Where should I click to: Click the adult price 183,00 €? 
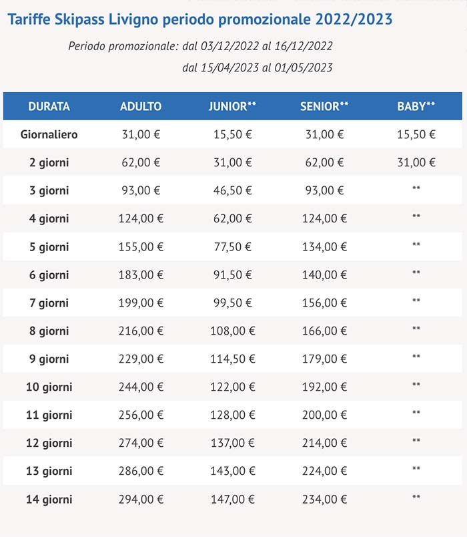[141, 275]
